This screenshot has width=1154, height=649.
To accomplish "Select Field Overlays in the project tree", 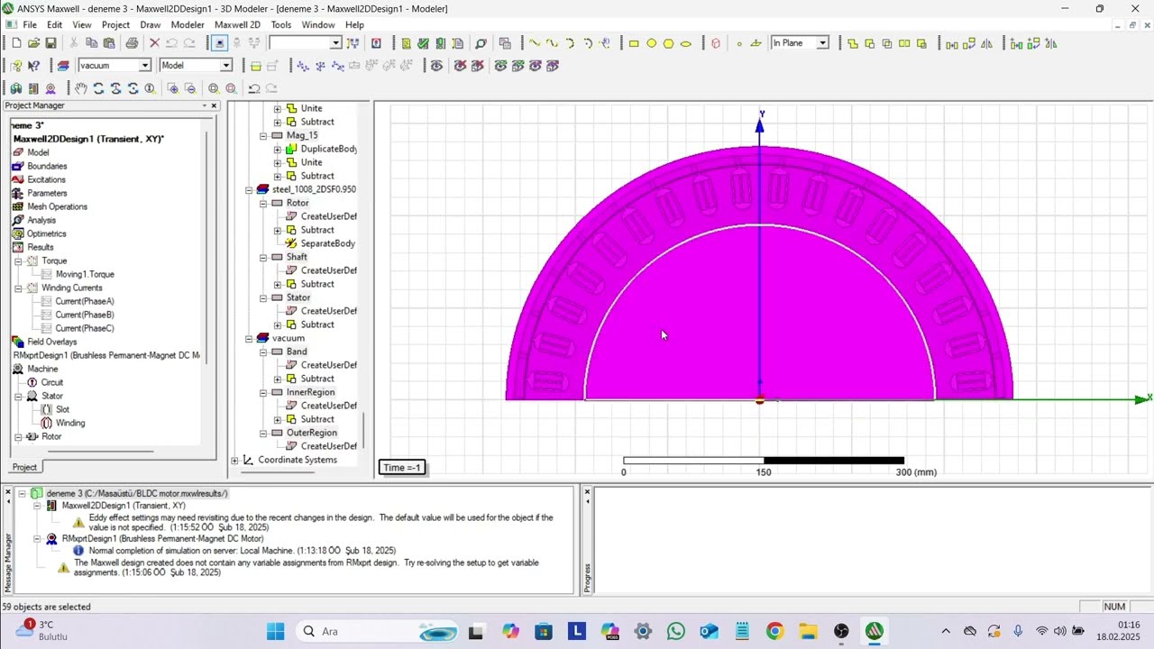I will tap(52, 342).
